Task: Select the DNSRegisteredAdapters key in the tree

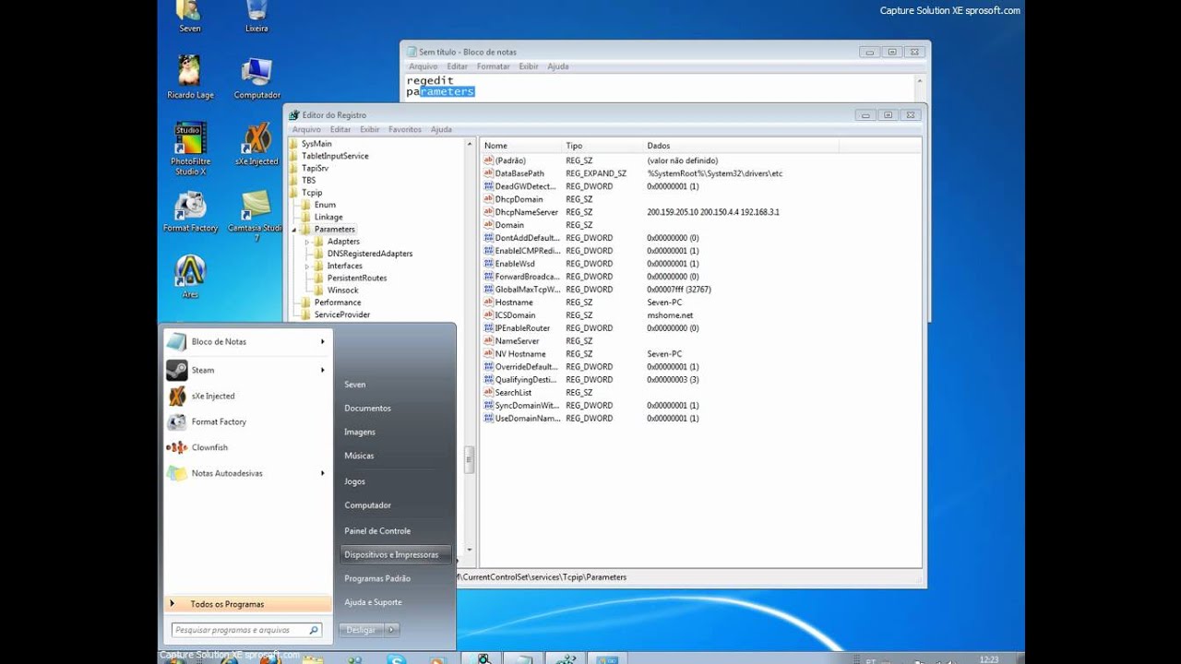Action: 370,254
